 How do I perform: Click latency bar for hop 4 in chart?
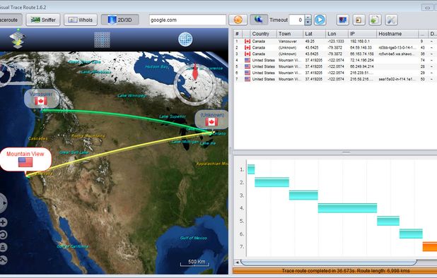(x=347, y=208)
